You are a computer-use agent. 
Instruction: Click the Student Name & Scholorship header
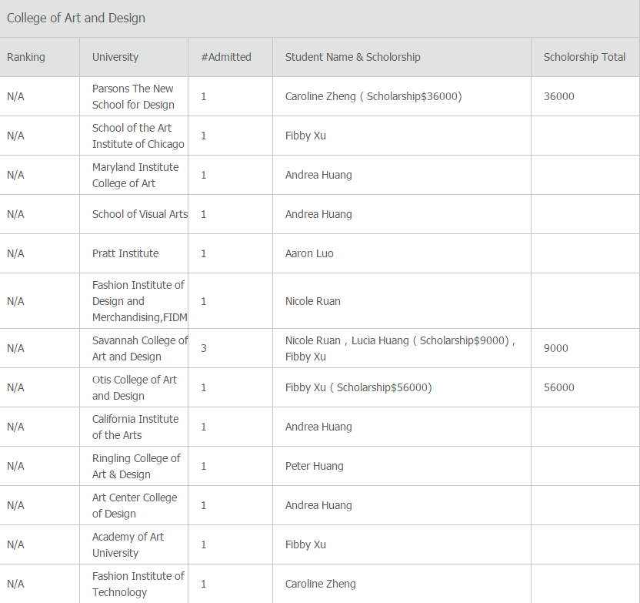[352, 57]
